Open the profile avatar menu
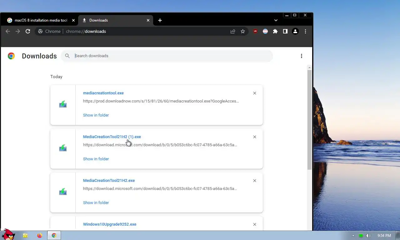Viewport: 400px width, 240px height. tap(295, 31)
